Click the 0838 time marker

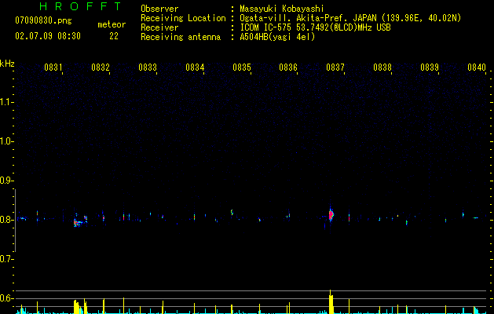coord(382,68)
